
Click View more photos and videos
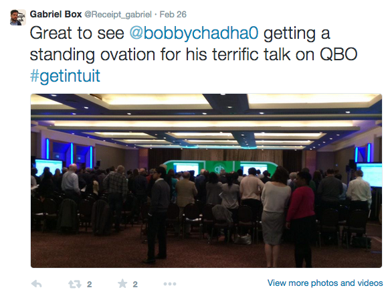[x=325, y=283]
